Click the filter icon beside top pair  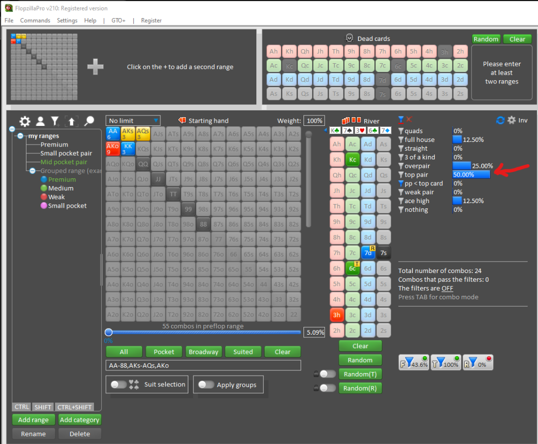[x=401, y=175]
